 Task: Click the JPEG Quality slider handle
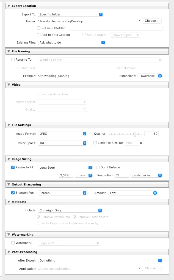coord(135,134)
